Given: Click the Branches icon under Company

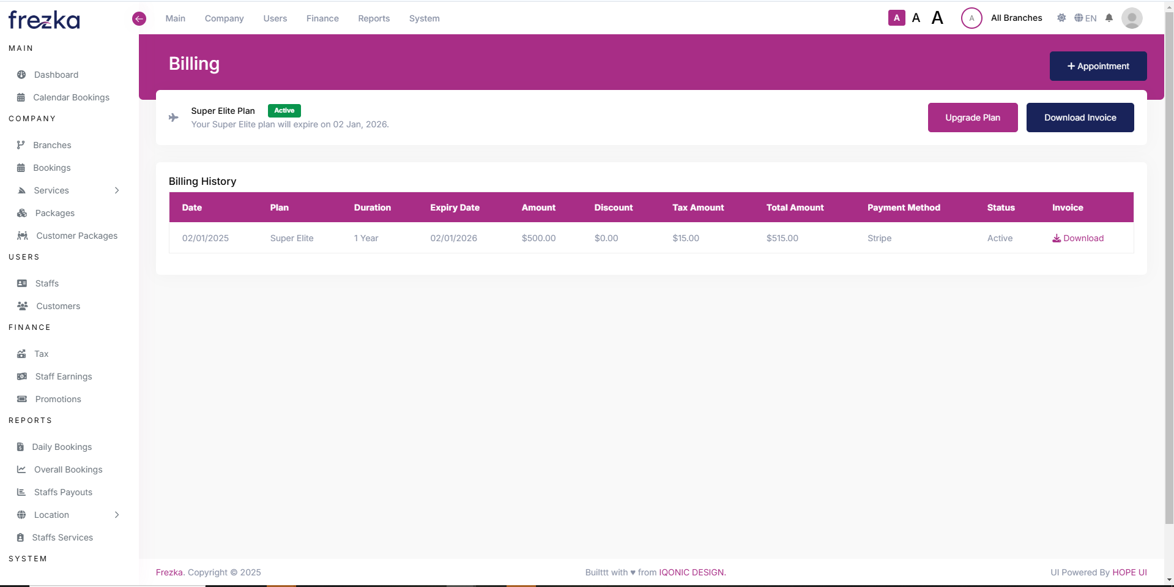Looking at the screenshot, I should click(x=21, y=145).
